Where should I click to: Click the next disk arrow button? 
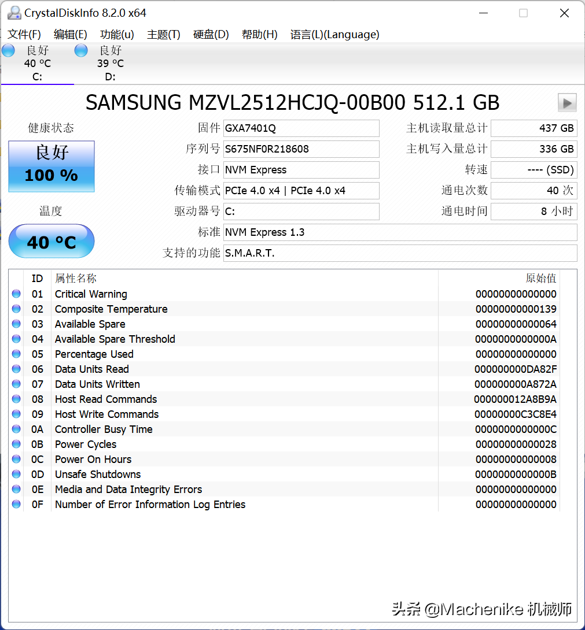[x=567, y=103]
